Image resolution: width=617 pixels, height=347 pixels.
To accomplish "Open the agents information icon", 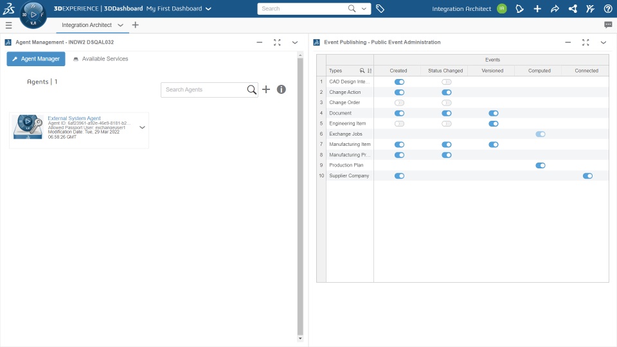I will pos(281,89).
